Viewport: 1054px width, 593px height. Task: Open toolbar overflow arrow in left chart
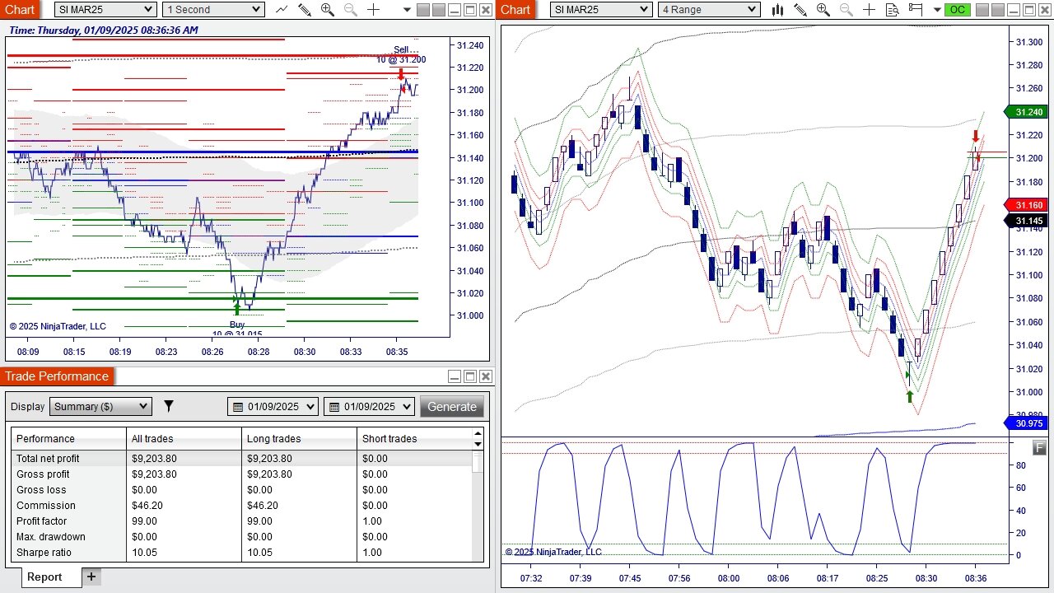point(407,10)
